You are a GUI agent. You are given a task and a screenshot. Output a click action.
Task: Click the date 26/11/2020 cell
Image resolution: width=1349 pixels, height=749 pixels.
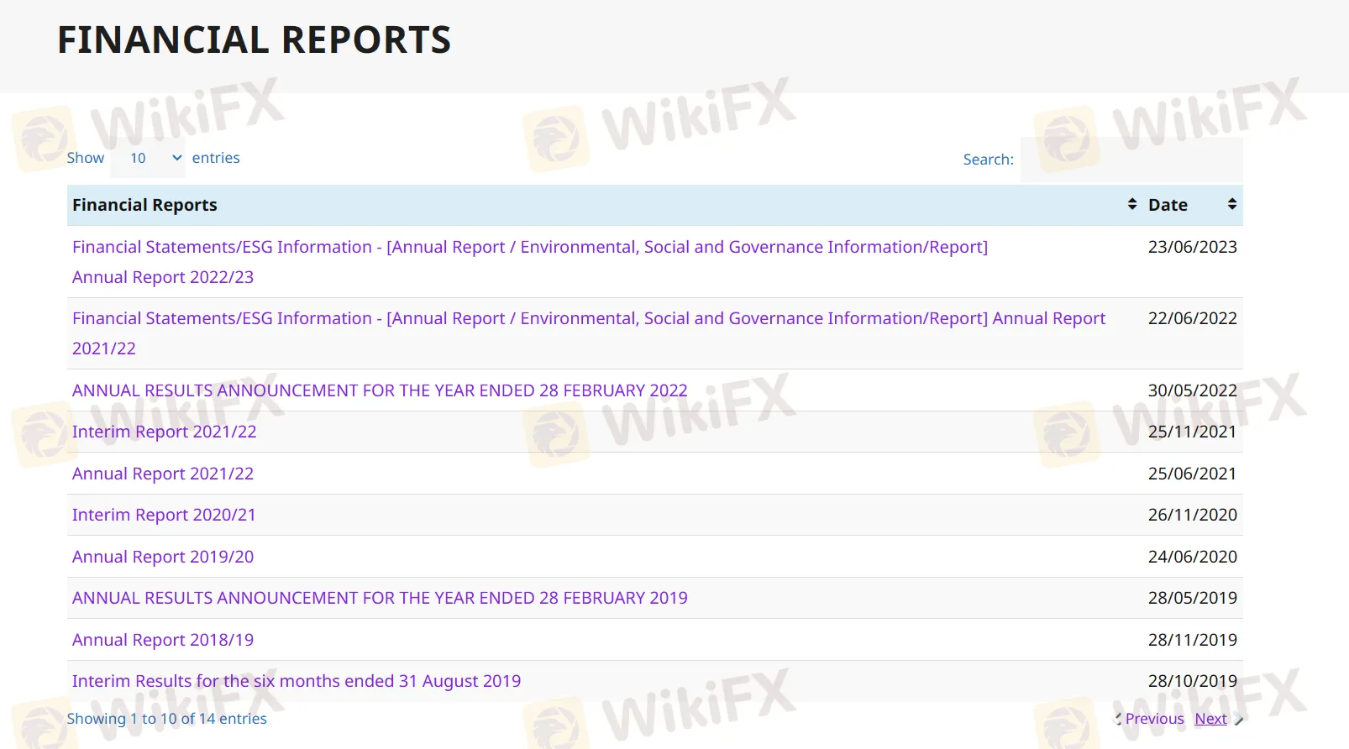pos(1193,515)
